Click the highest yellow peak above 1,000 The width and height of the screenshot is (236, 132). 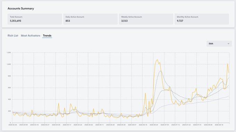point(158,60)
